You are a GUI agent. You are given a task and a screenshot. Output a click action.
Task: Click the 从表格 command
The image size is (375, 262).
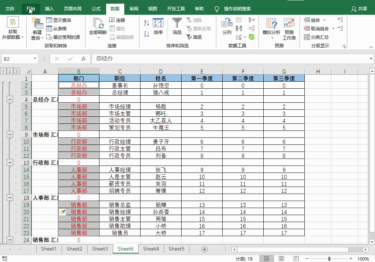point(57,29)
